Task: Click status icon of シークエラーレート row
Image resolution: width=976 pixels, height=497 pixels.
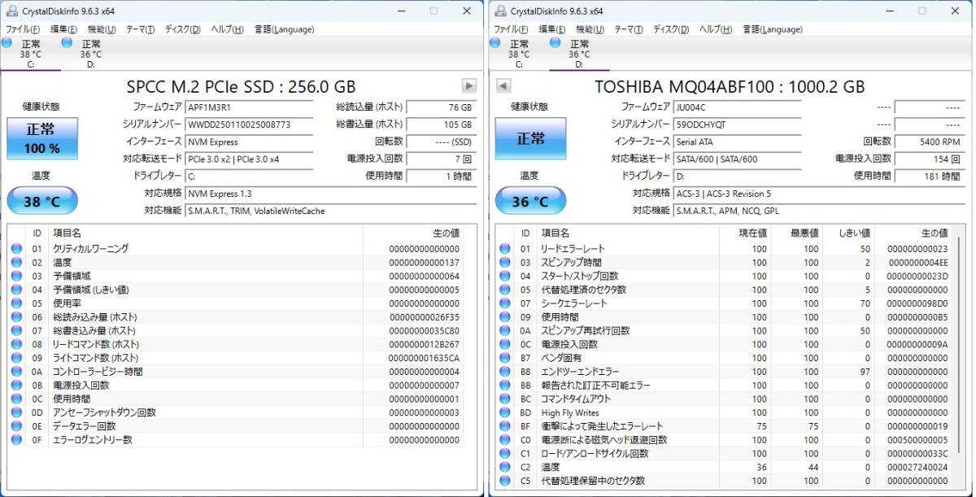Action: tap(504, 303)
